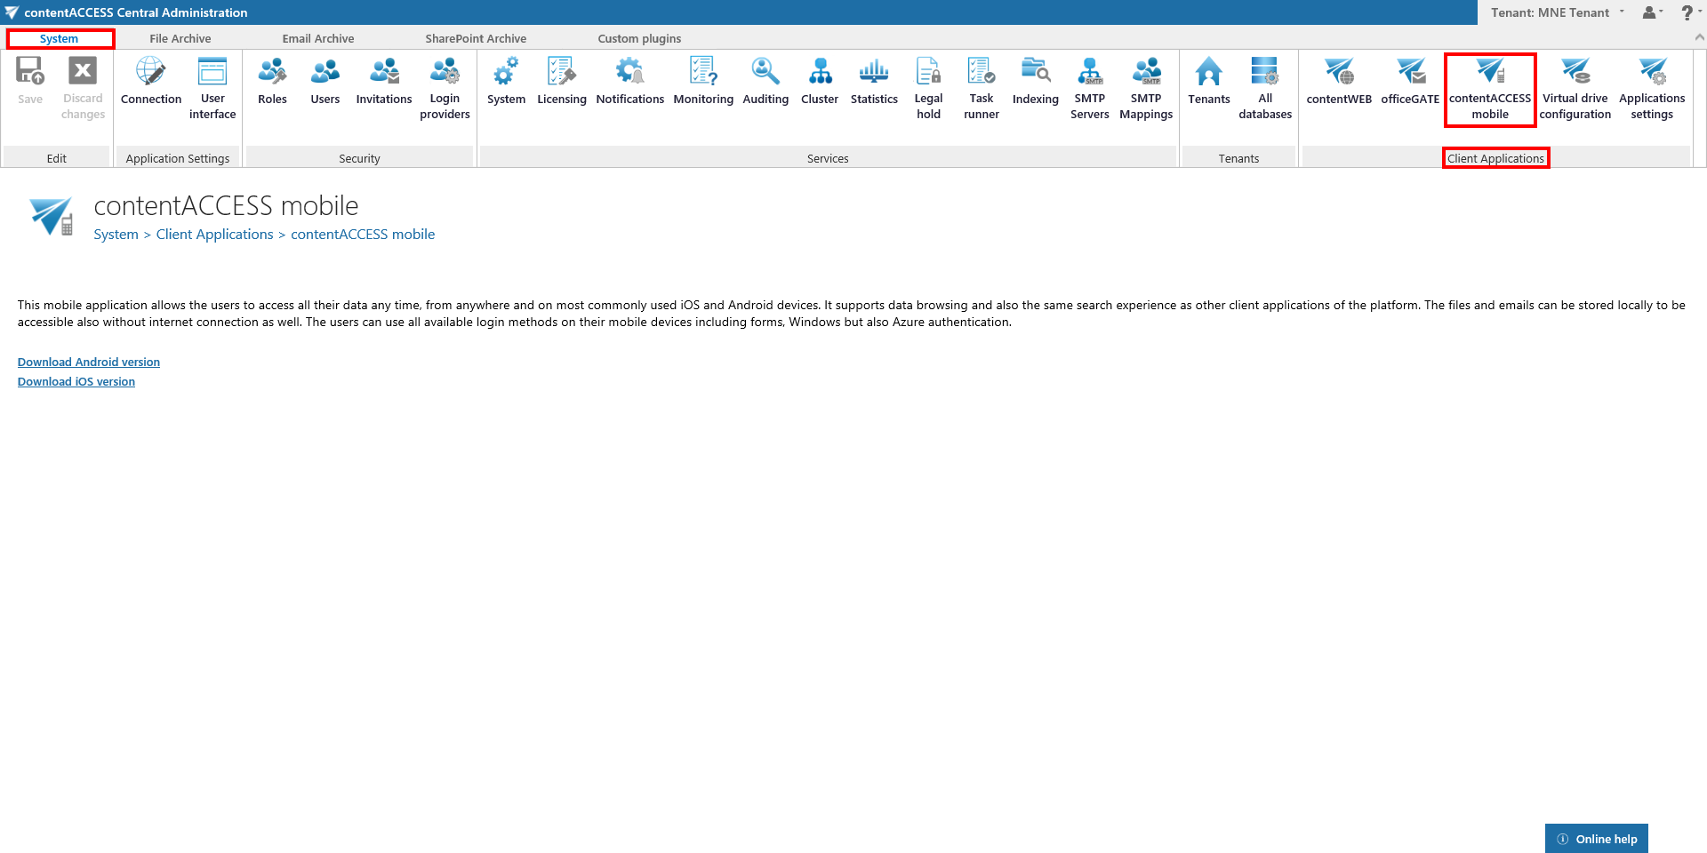Click the Download iOS version link
The height and width of the screenshot is (853, 1707).
(x=76, y=381)
